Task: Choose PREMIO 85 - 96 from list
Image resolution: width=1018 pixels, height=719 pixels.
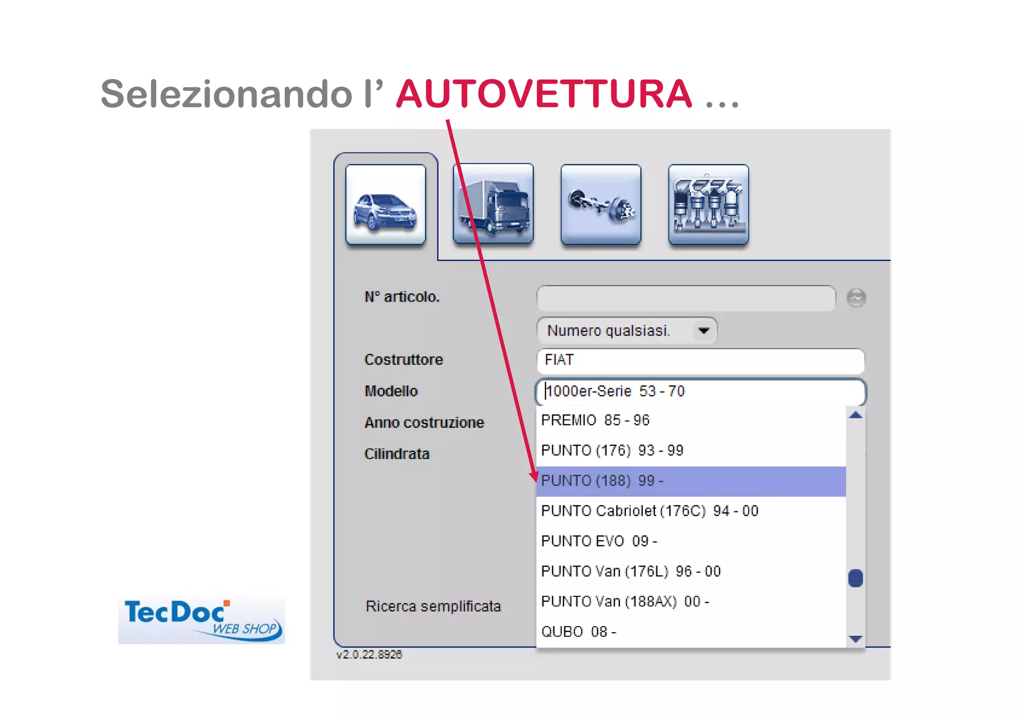Action: tap(691, 420)
